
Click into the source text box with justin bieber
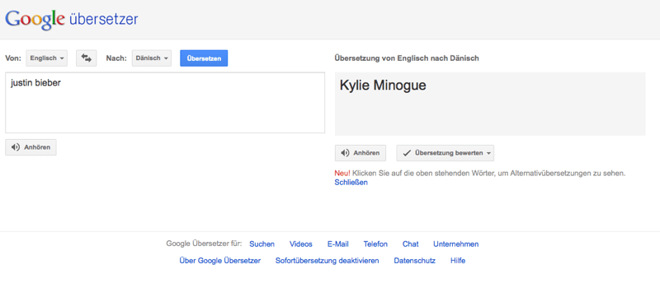coord(165,103)
